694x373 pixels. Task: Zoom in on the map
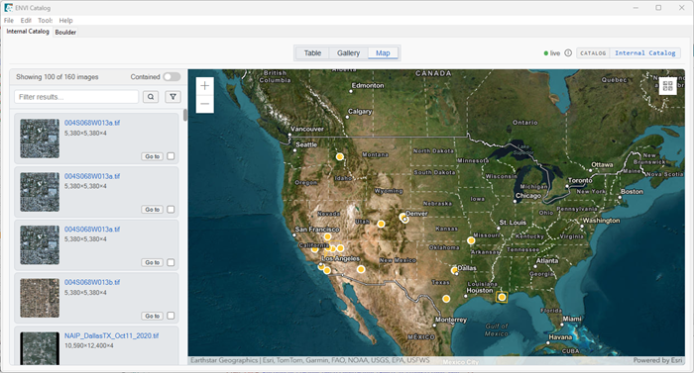point(205,86)
